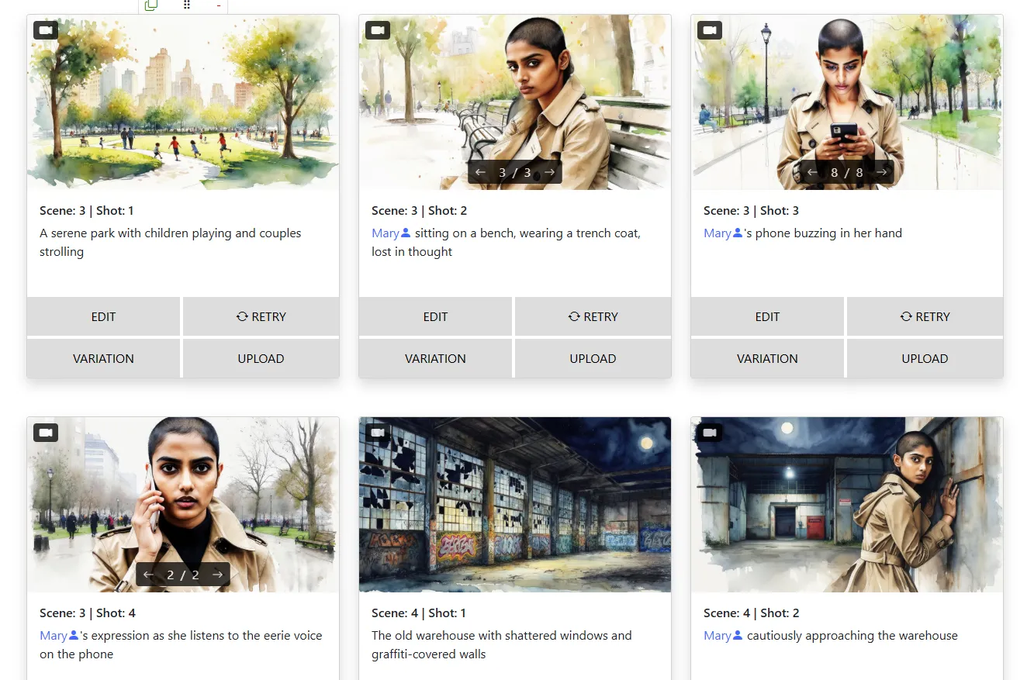This screenshot has height=680, width=1034.
Task: Click the previous arrow on the 8/8 image carousel
Action: pos(811,172)
